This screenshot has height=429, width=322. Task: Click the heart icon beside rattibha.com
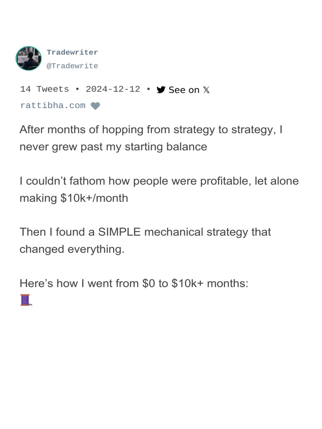click(x=96, y=106)
